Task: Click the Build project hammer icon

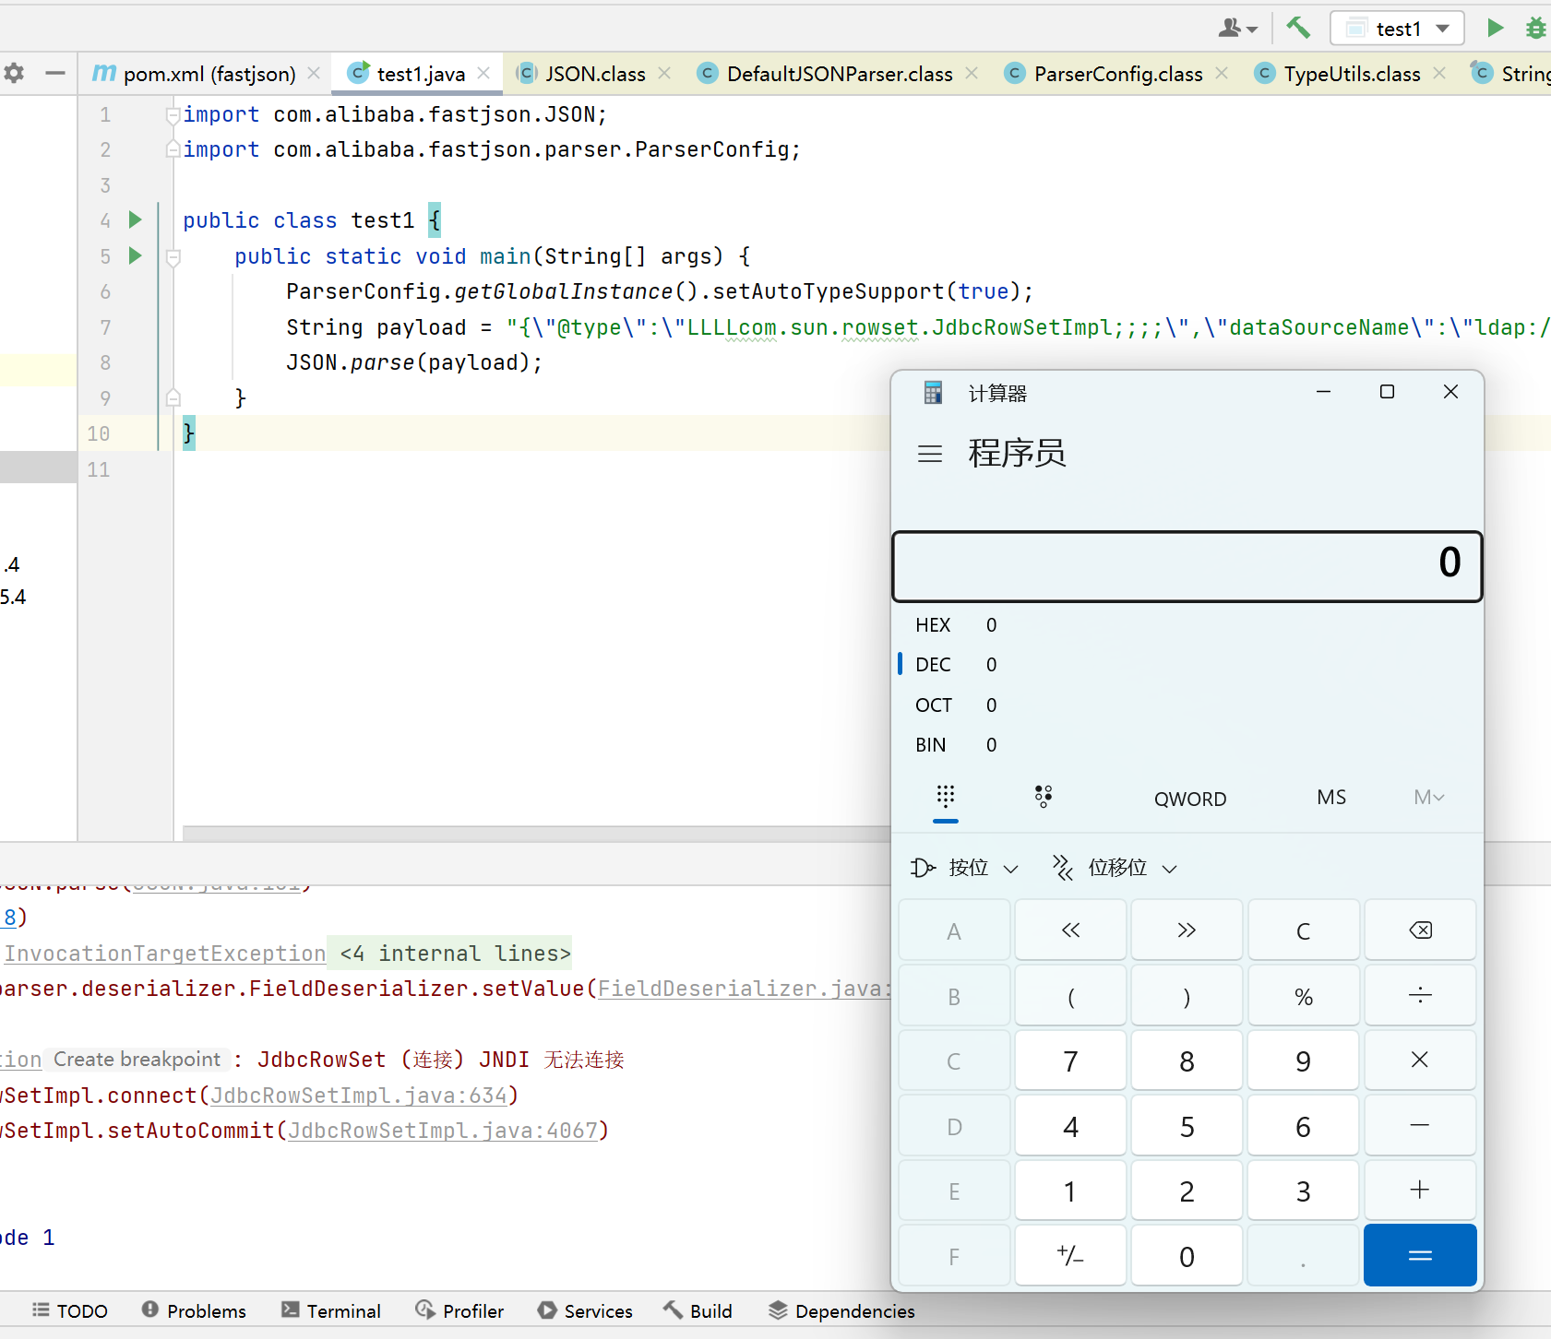Action: 1298,28
